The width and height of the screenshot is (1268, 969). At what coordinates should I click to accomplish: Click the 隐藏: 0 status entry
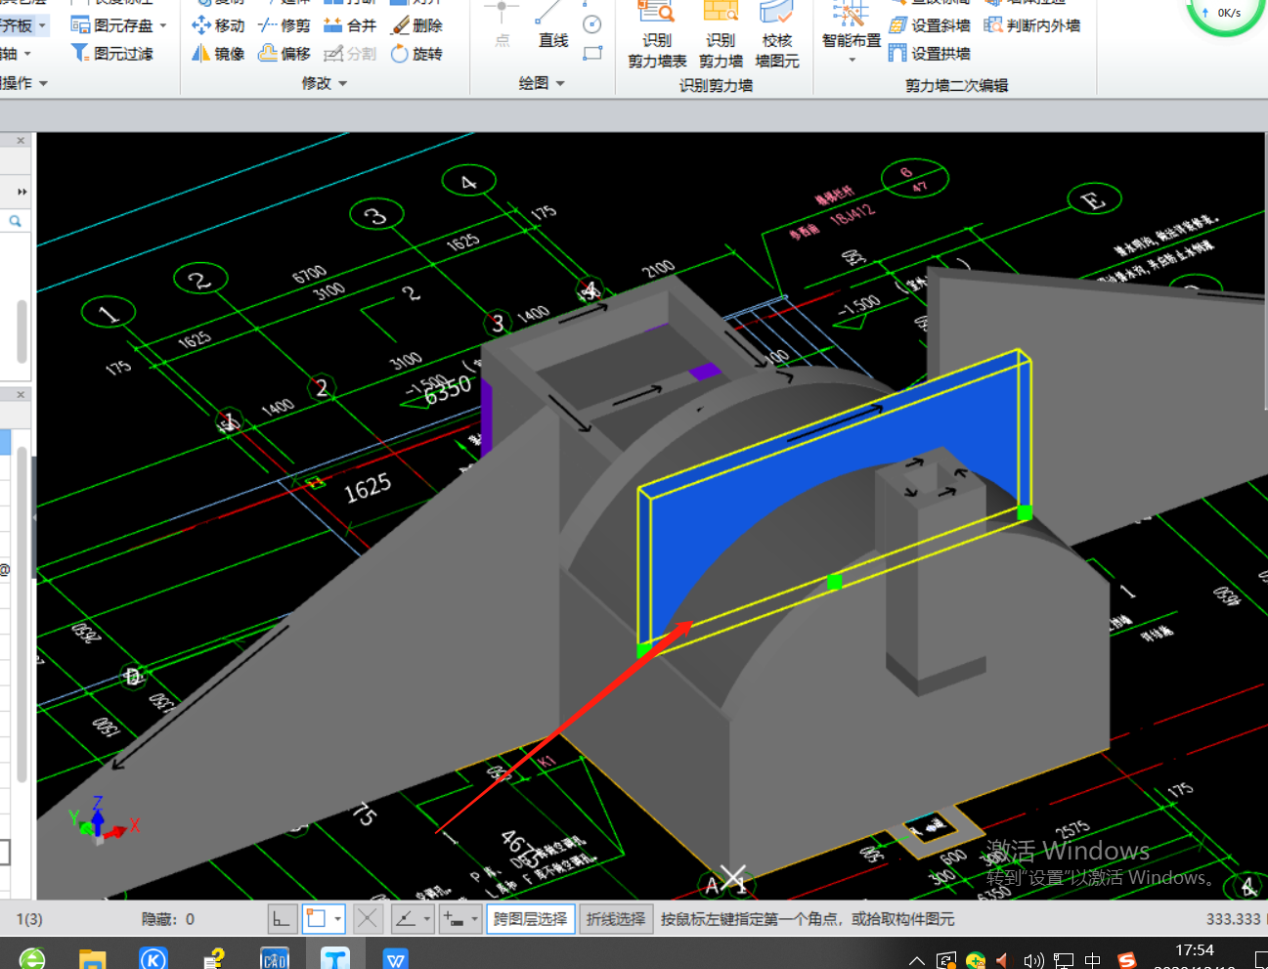pyautogui.click(x=168, y=919)
